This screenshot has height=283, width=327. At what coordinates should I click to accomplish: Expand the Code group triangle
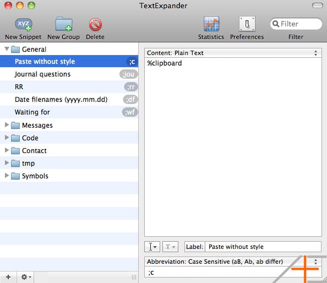pos(7,138)
